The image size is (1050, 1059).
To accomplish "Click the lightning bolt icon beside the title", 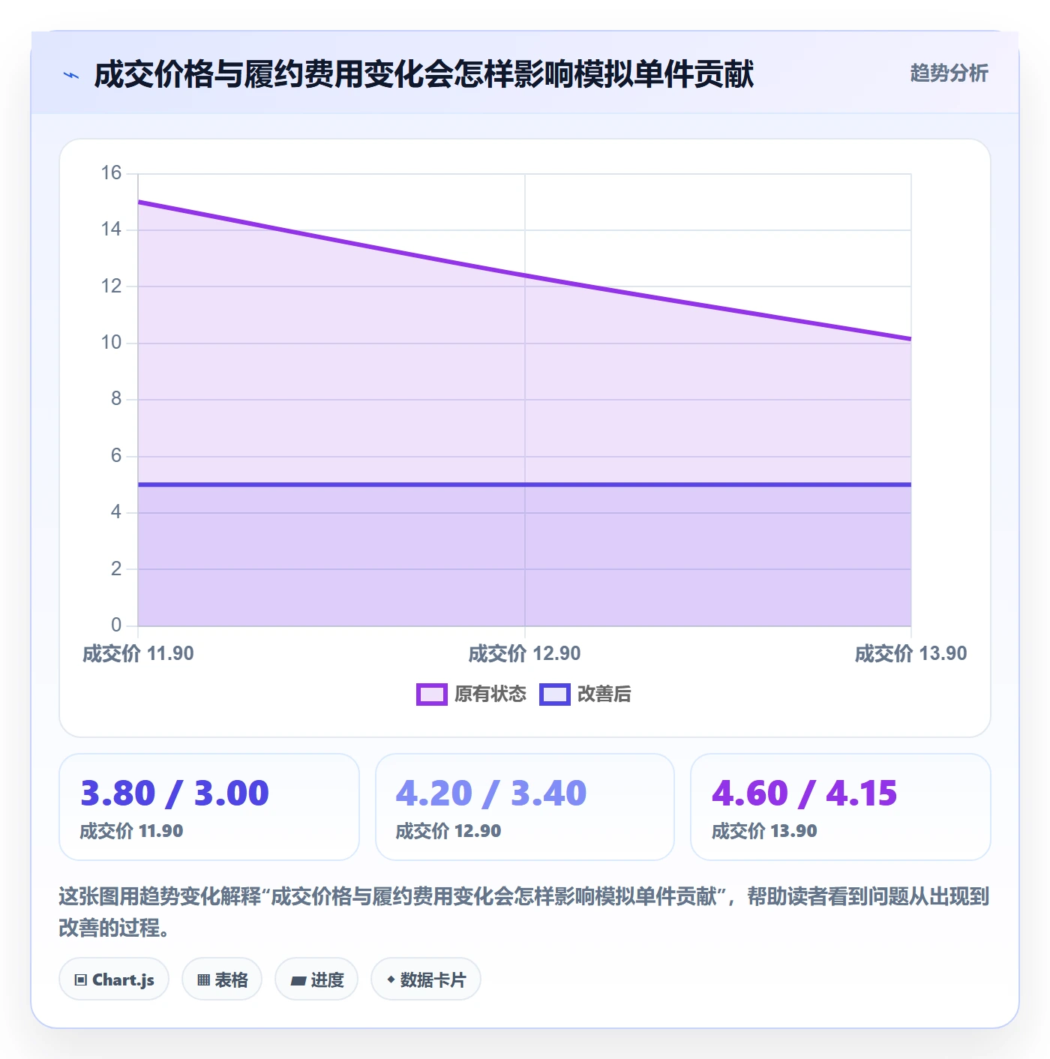I will tap(71, 75).
